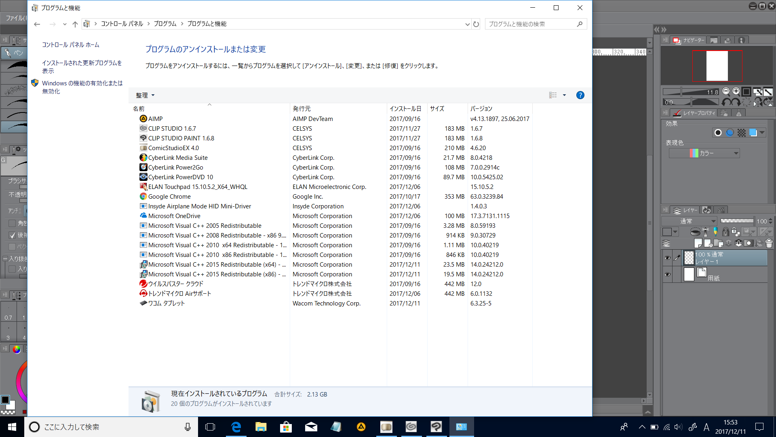This screenshot has height=437, width=776.
Task: Click the lock layer padlock icon
Action: point(725,232)
